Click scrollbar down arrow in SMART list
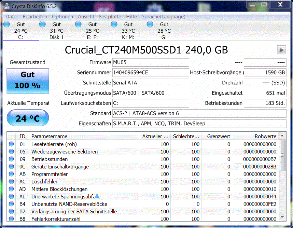 pos(282,217)
